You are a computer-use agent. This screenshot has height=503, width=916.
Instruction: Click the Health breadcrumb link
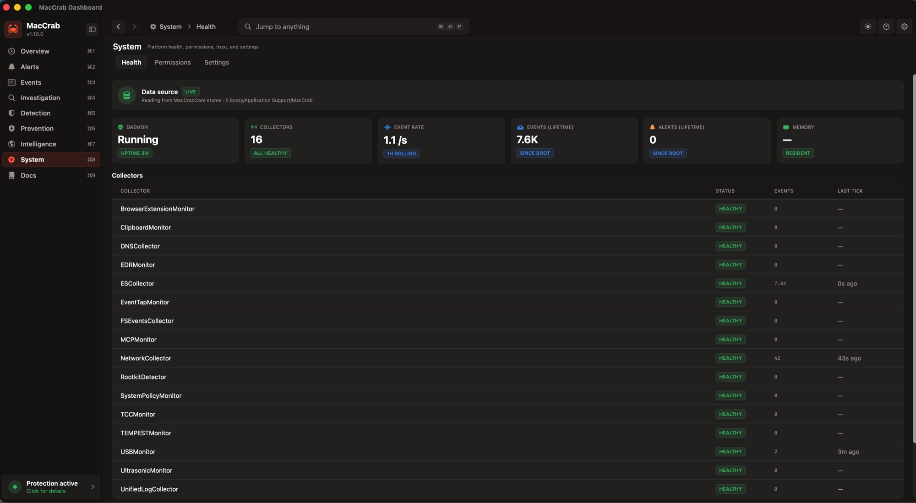tap(206, 27)
